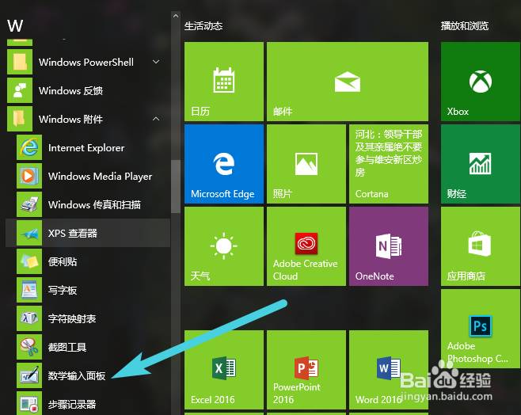The width and height of the screenshot is (521, 415).
Task: Click the 生活动态 group title
Action: (203, 26)
